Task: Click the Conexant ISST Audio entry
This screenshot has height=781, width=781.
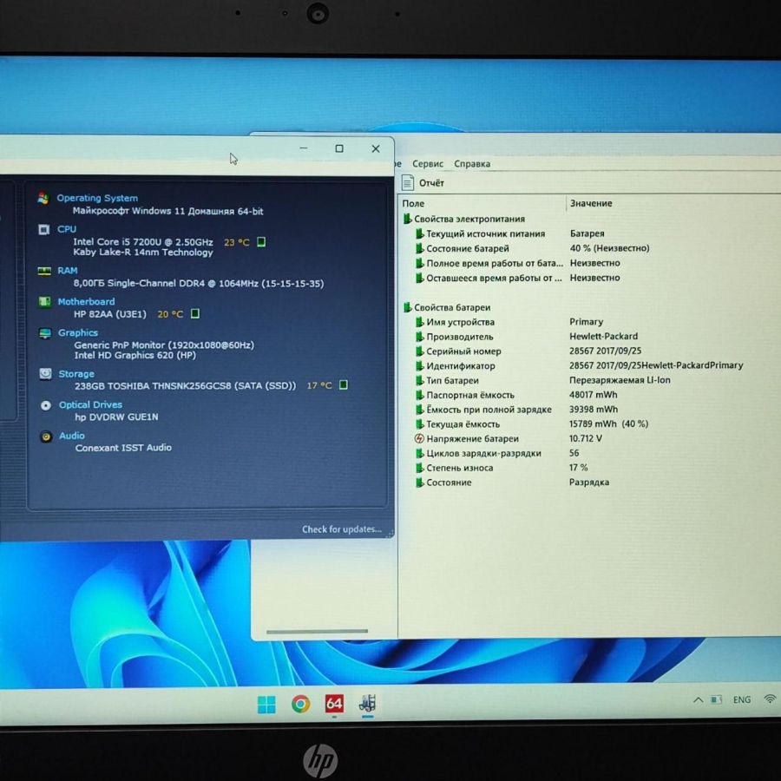Action: coord(123,448)
